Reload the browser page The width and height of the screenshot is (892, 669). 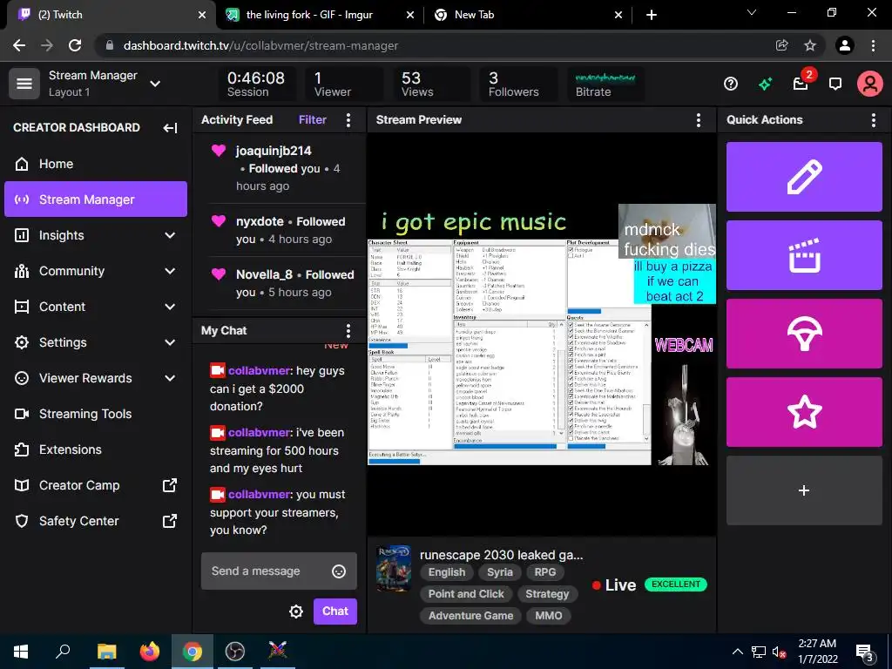75,45
